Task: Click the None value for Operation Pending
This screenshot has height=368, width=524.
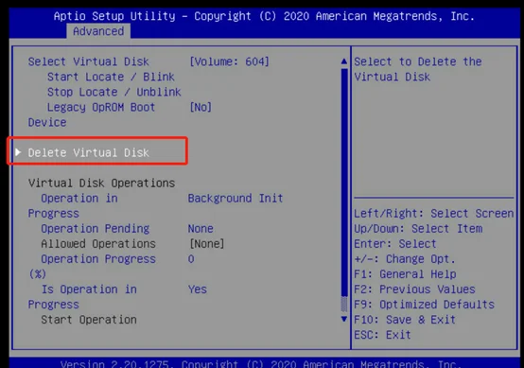Action: (201, 229)
